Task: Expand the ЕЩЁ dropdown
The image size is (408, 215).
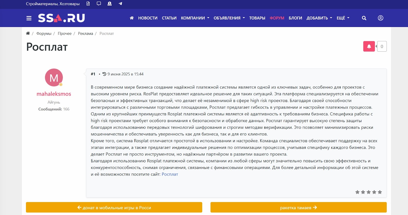Action: click(343, 18)
